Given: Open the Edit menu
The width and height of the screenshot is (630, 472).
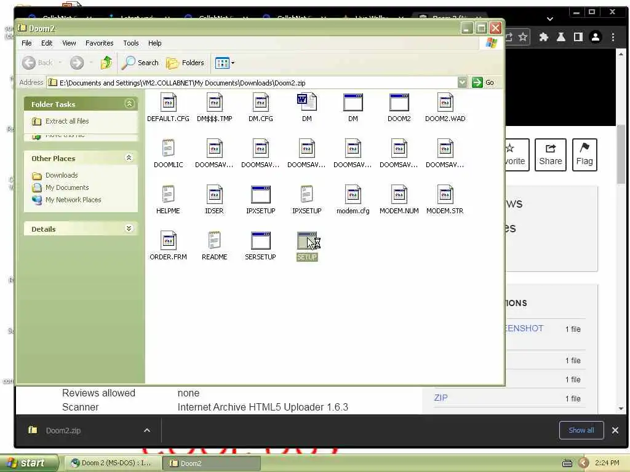Looking at the screenshot, I should (47, 43).
